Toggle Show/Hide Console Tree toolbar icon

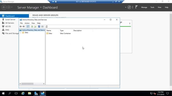28,26
